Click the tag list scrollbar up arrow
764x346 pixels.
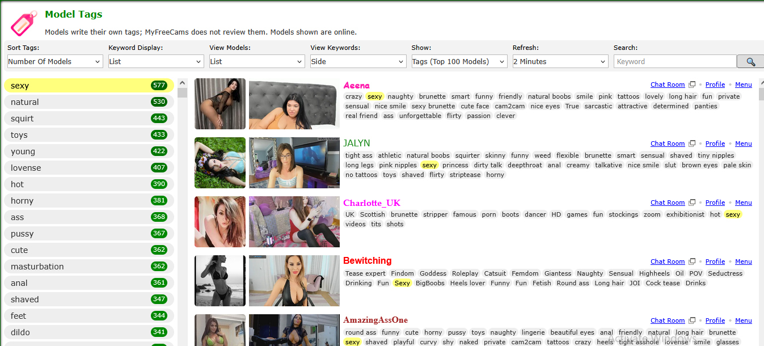pos(182,83)
